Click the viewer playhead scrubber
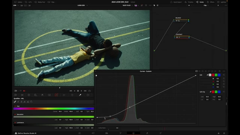 click(60, 88)
